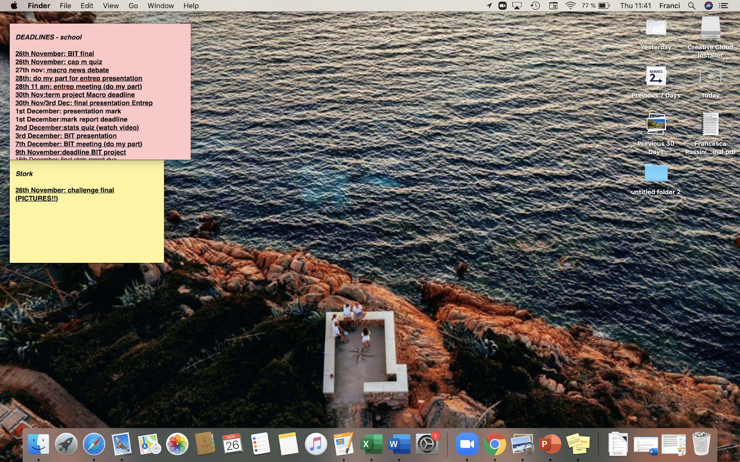The image size is (740, 462).
Task: Launch Zoom from the Dock
Action: click(x=467, y=444)
